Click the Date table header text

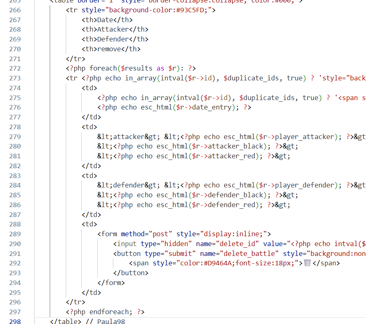tap(105, 20)
